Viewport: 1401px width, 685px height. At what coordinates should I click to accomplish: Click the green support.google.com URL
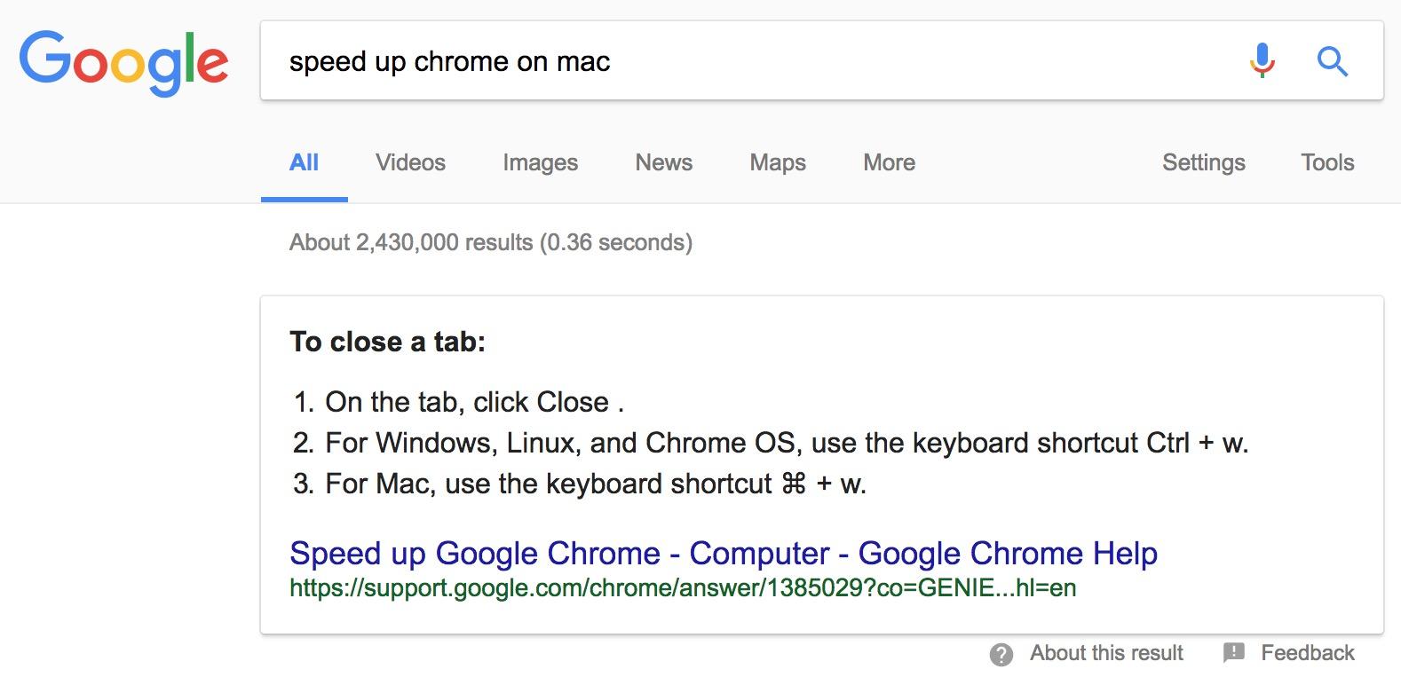click(x=683, y=587)
